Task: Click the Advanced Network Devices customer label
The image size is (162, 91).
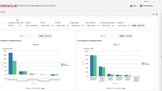Action: [x=136, y=79]
